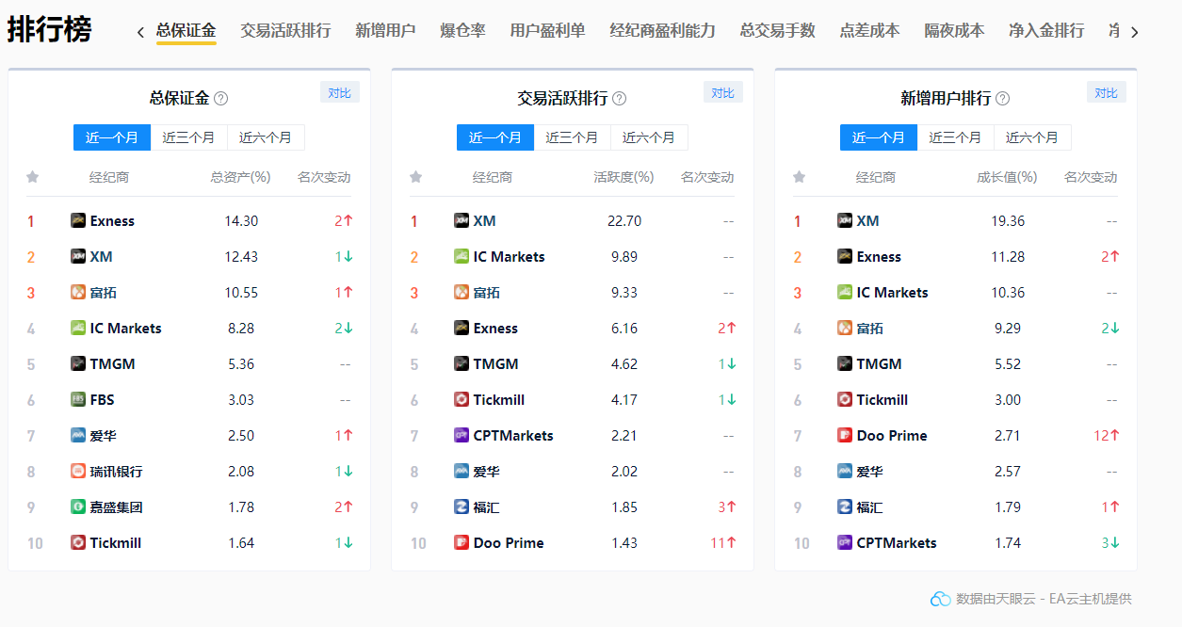Open Exness in 交易活跃排行 list
1182x627 pixels.
495,329
